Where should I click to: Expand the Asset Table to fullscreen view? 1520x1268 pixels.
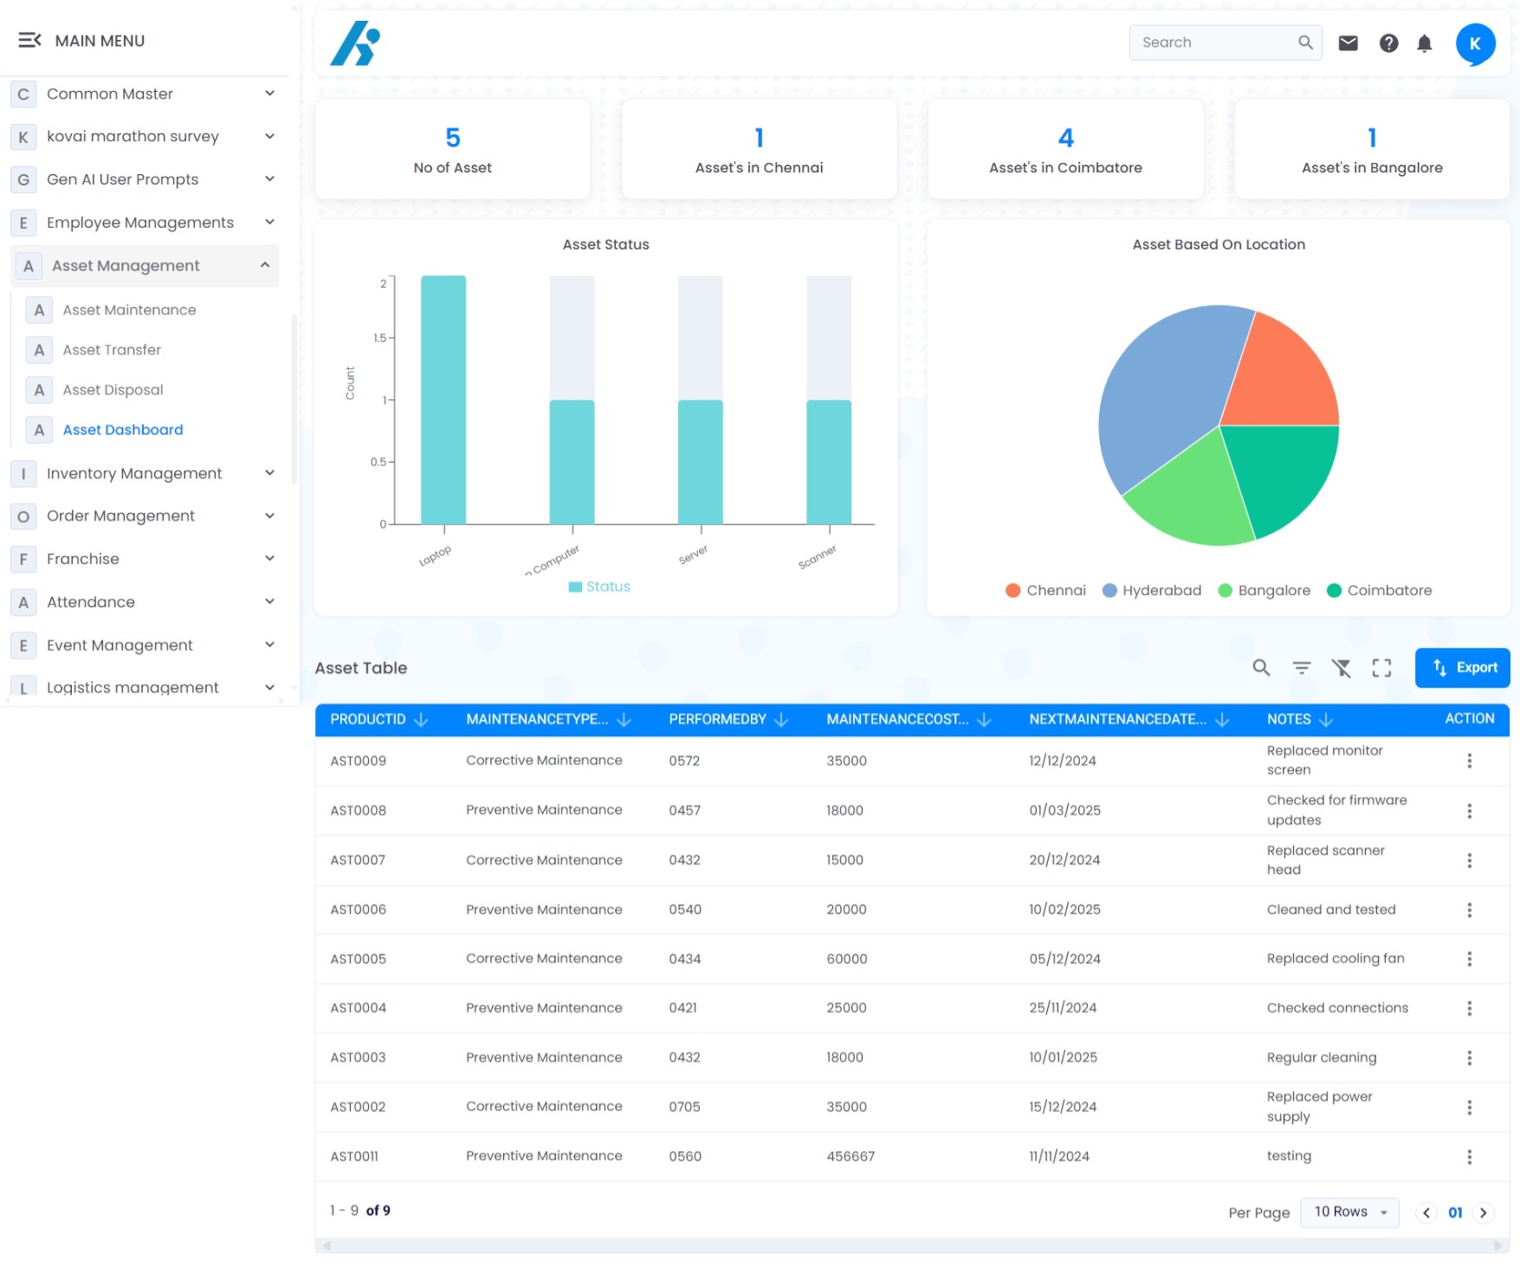pyautogui.click(x=1381, y=667)
